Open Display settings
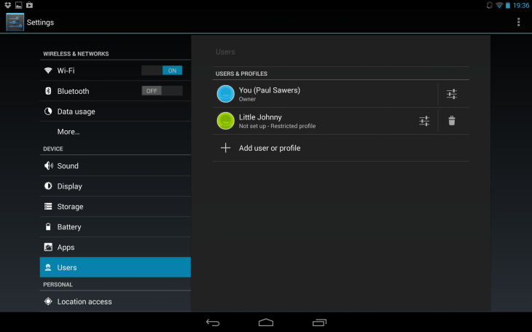 [x=115, y=186]
